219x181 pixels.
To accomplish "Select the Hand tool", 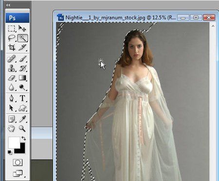I will (x=12, y=128).
